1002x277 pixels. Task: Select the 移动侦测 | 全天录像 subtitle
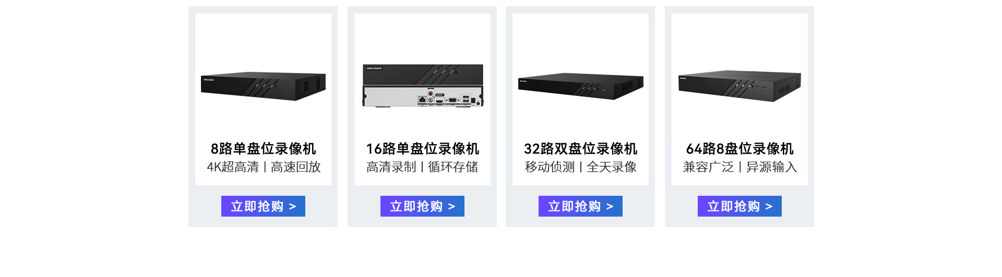[x=580, y=167]
